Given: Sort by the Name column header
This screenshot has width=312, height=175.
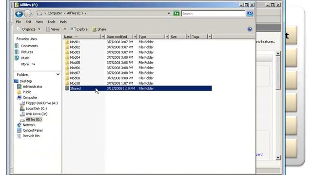Looking at the screenshot, I should tap(82, 37).
